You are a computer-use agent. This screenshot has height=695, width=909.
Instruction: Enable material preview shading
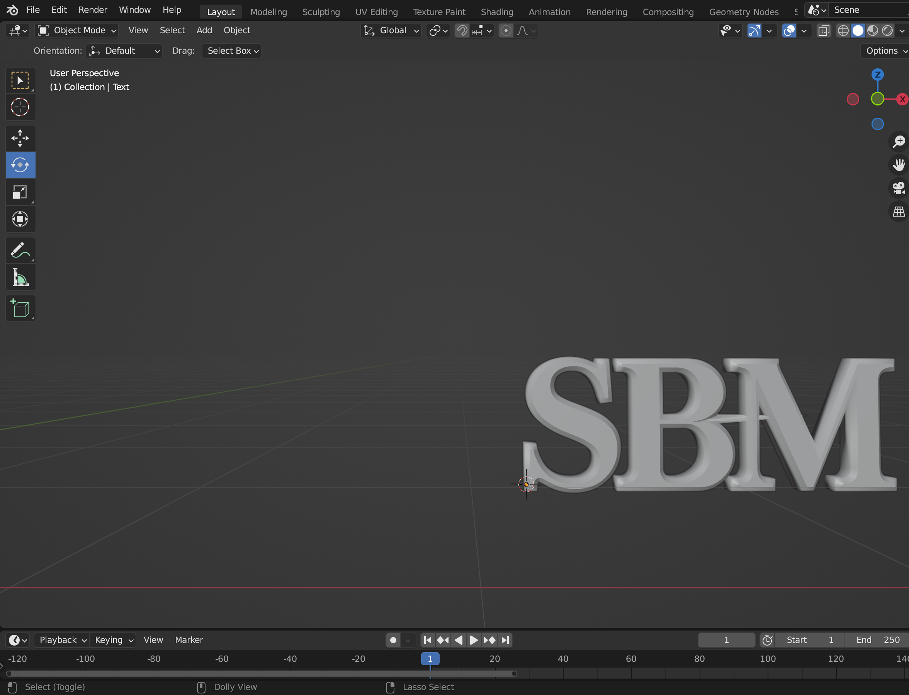[x=873, y=31]
